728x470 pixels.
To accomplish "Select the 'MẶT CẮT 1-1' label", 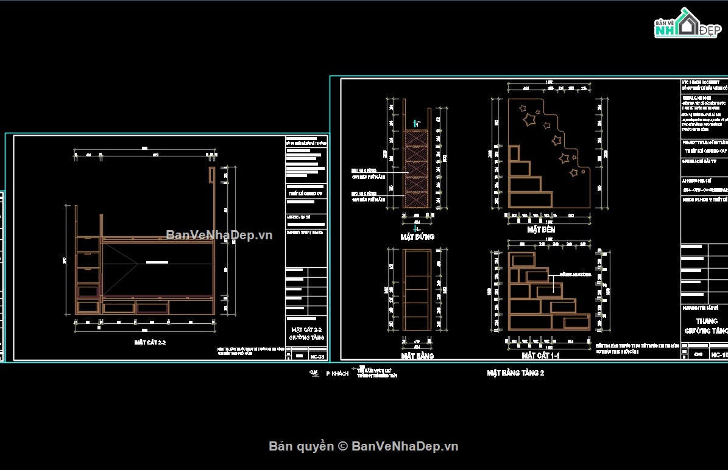I will tap(540, 356).
